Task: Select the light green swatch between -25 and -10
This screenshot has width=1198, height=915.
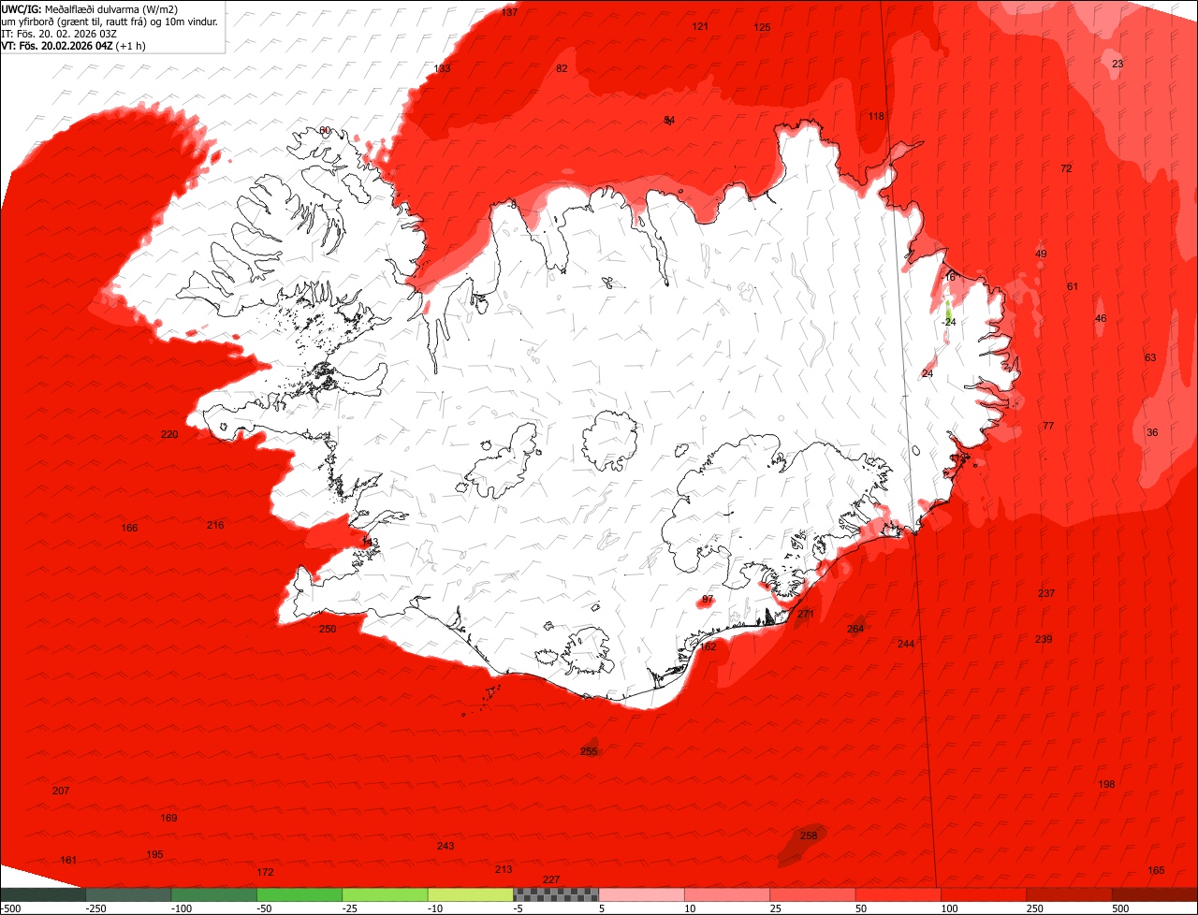Action: [386, 894]
